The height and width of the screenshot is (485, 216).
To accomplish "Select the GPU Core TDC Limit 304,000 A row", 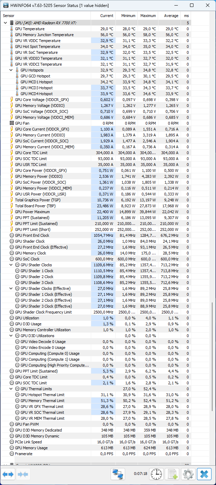I will click(x=95, y=153).
